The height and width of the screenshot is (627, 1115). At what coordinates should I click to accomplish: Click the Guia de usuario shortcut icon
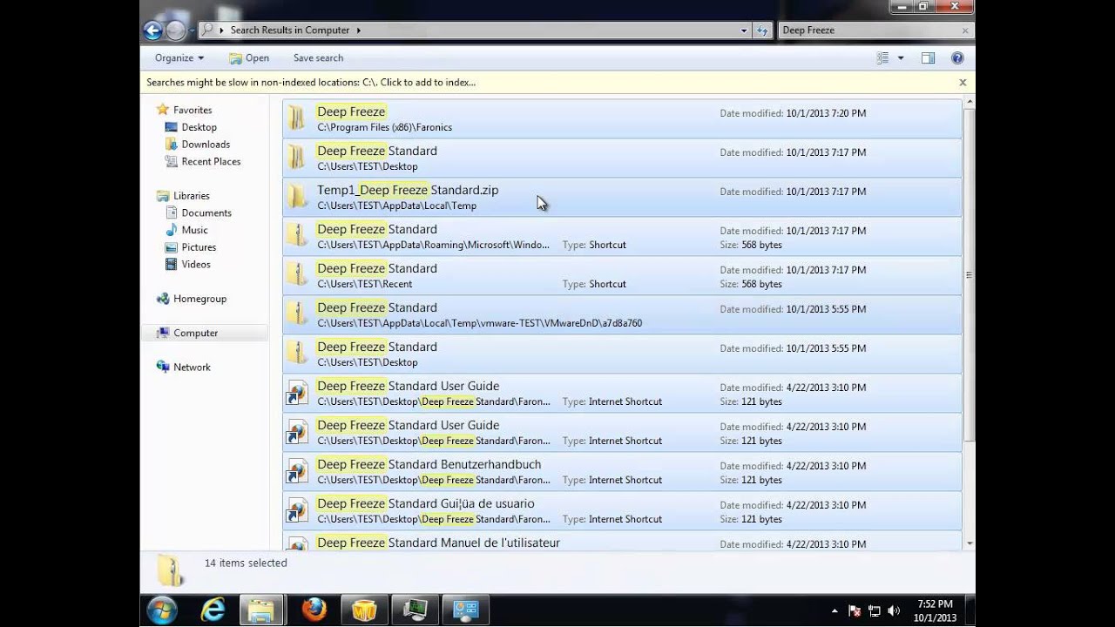click(297, 510)
